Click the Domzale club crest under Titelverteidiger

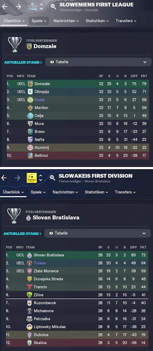29,46
